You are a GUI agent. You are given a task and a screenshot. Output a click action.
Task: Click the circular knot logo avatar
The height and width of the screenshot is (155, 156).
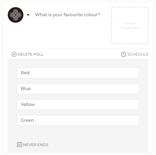[x=15, y=15]
